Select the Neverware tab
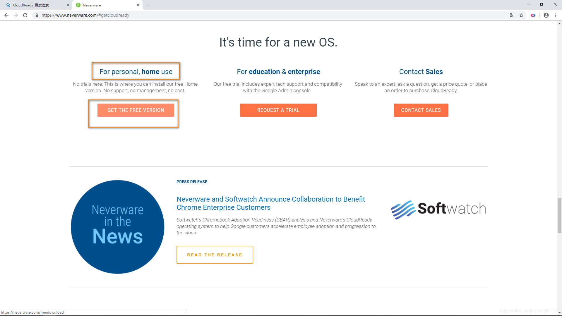 click(x=102, y=5)
